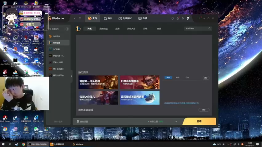Open the Steam desktop shortcut
This screenshot has height=147, width=262.
15,119
